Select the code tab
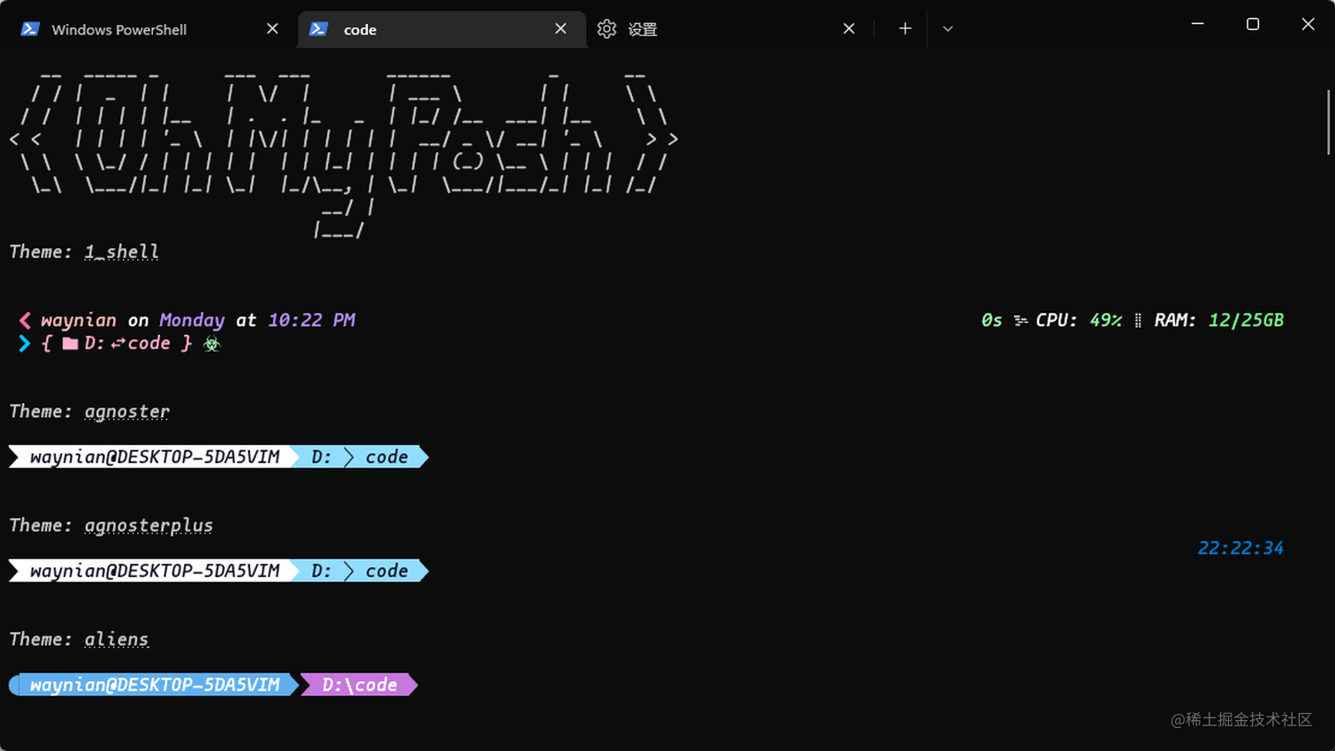 click(441, 29)
